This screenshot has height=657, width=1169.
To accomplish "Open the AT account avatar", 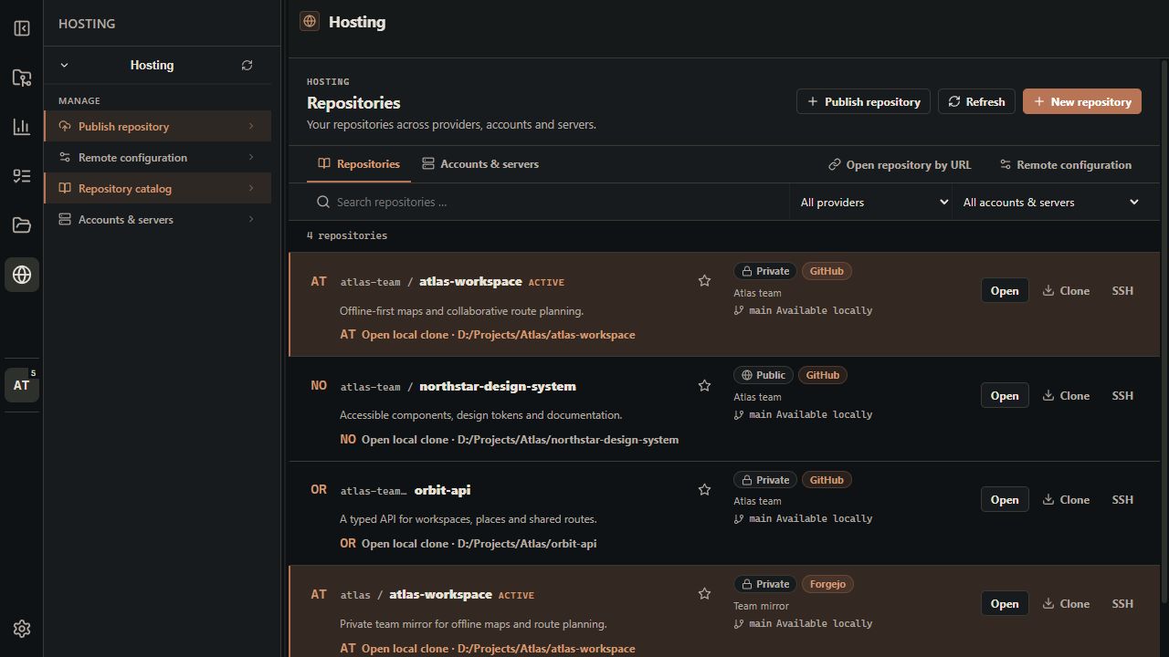I will [x=22, y=385].
